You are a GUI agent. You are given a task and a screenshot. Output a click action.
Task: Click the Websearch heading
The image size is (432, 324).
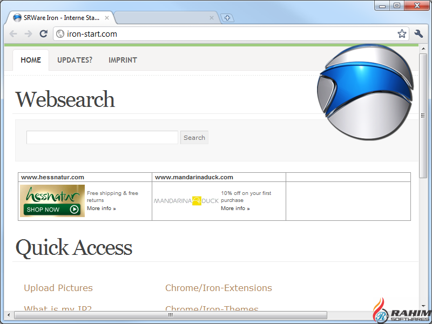coord(65,99)
